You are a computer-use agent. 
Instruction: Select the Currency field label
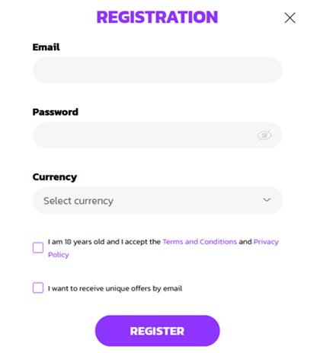tap(55, 177)
